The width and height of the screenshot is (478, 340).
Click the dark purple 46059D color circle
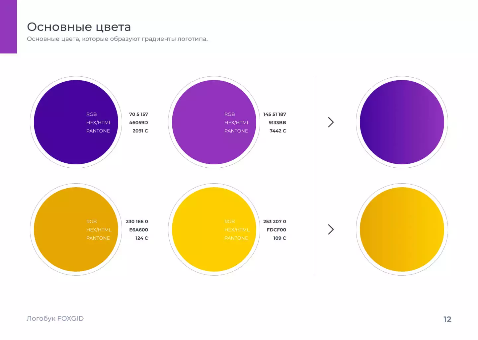click(76, 122)
